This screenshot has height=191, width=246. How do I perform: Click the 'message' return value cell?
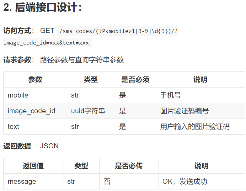(33, 181)
